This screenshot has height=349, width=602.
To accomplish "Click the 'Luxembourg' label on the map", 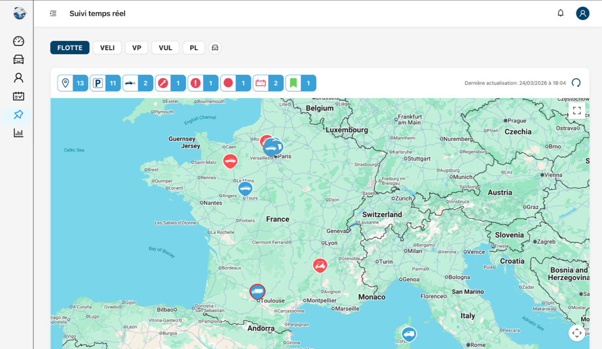I will 347,129.
